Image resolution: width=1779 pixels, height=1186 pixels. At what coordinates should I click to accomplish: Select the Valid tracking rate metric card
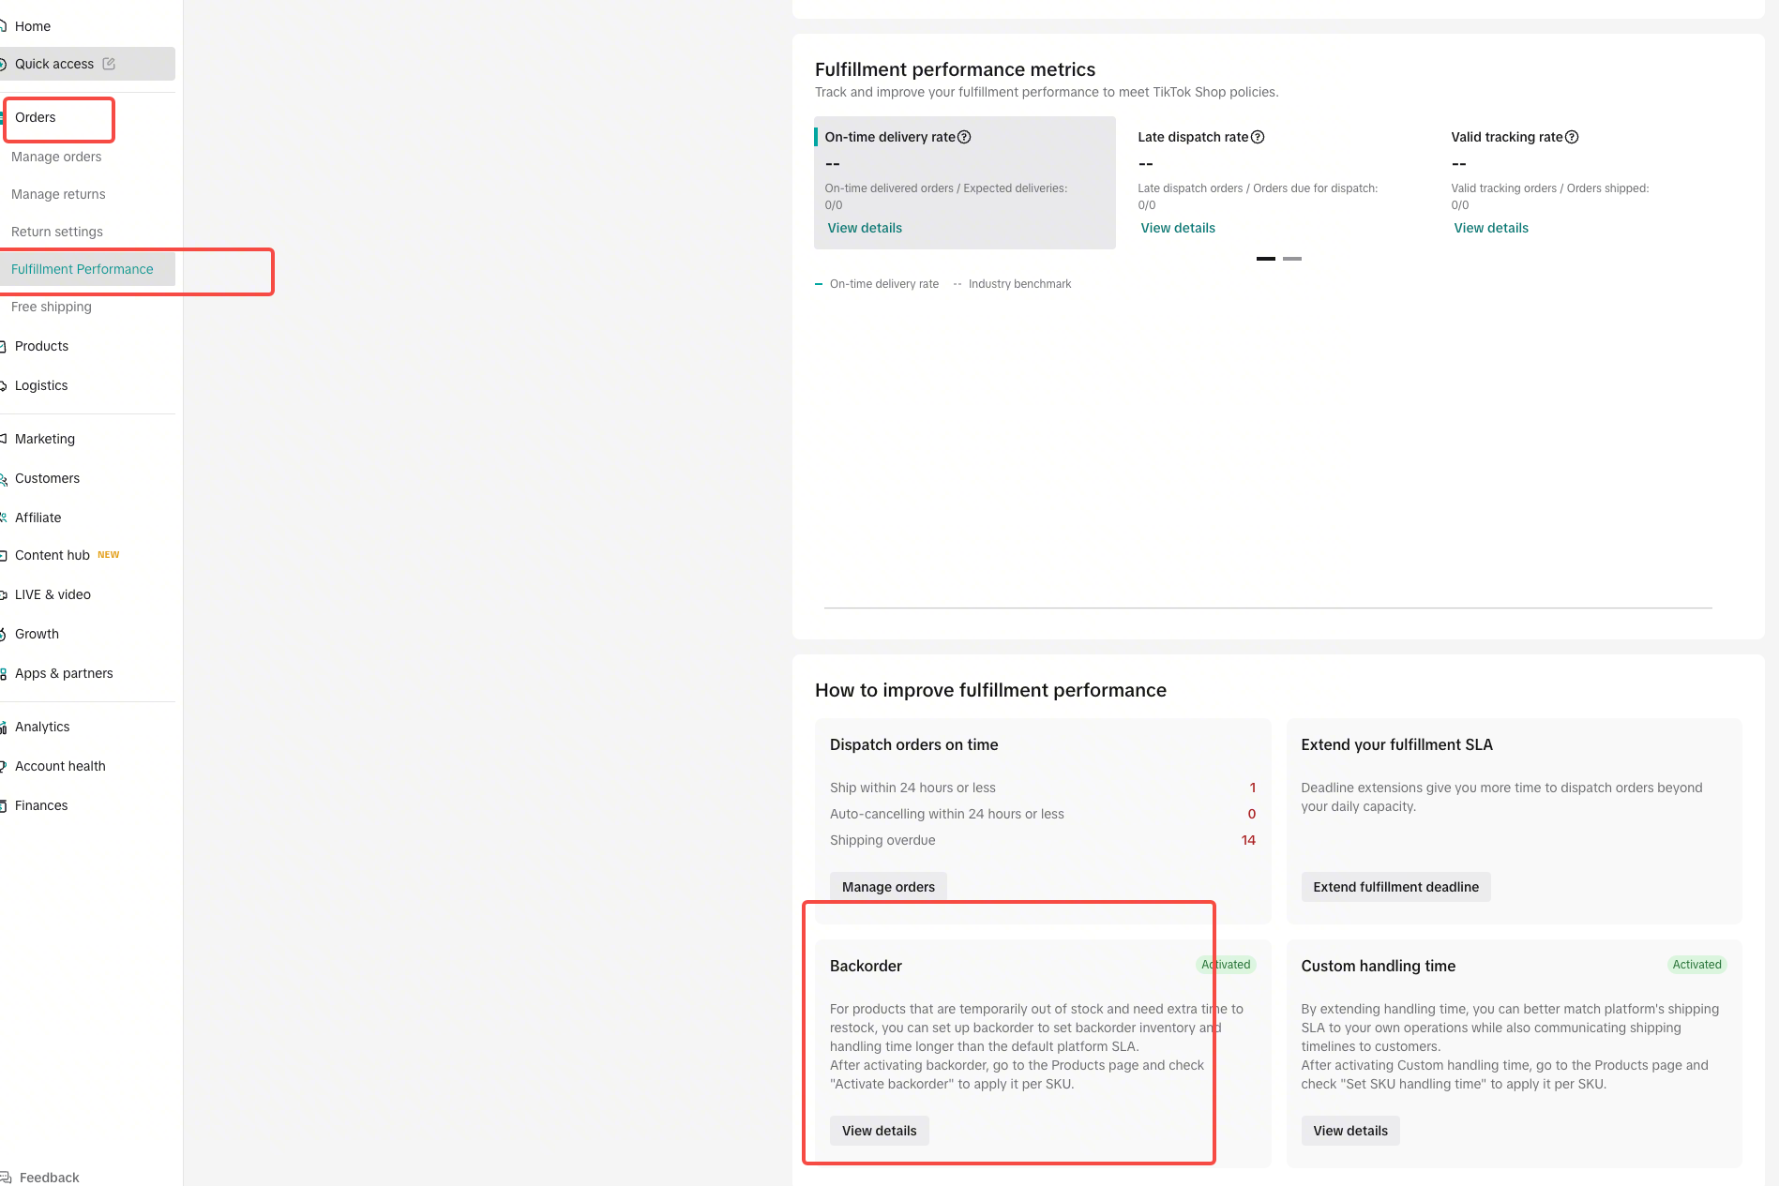(1591, 183)
